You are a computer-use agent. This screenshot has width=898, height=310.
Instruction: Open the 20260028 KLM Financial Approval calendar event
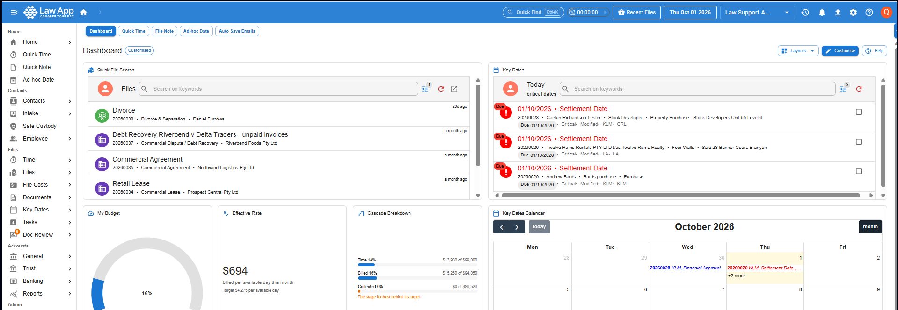tap(687, 268)
